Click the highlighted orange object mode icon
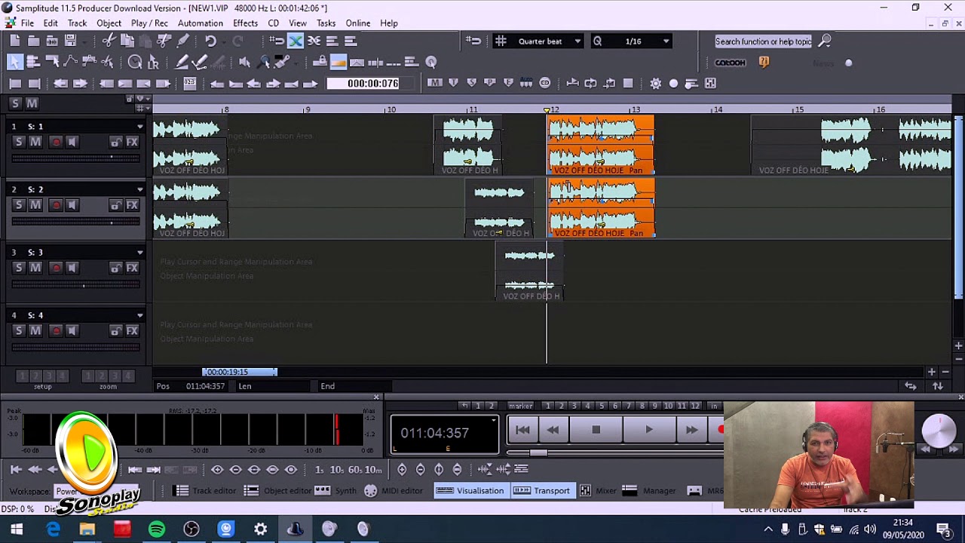The width and height of the screenshot is (965, 543). click(339, 62)
